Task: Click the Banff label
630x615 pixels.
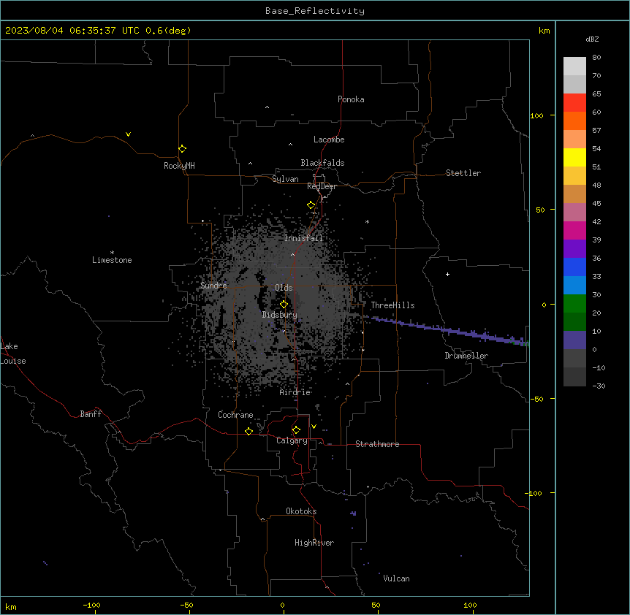Action: click(91, 414)
